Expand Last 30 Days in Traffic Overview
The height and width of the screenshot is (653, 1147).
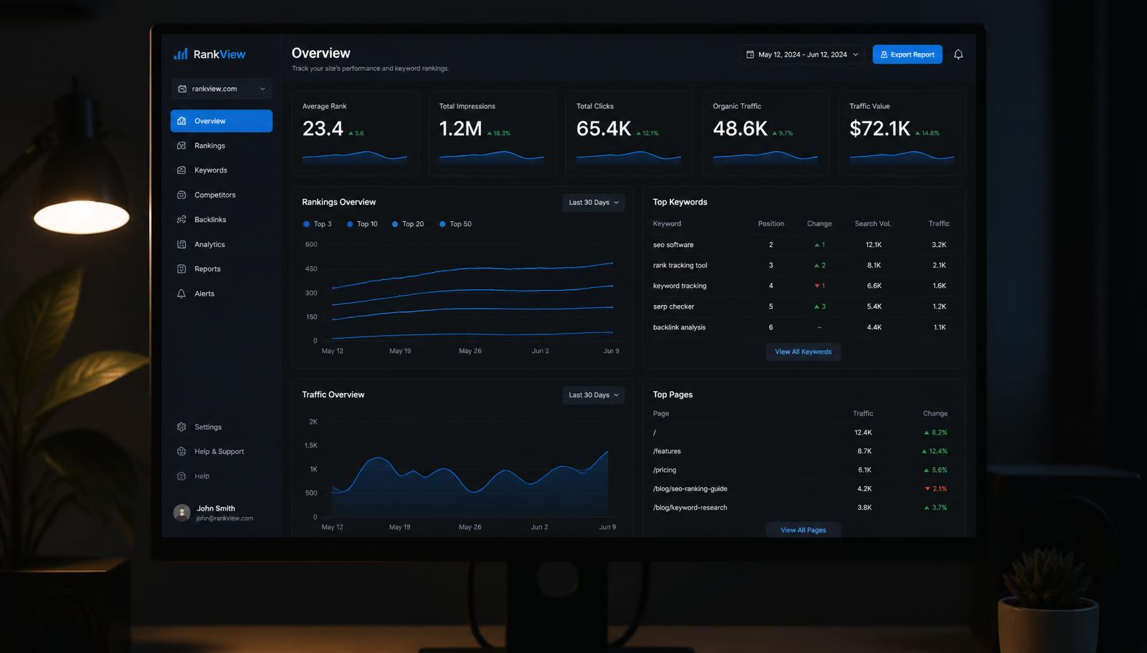click(594, 395)
